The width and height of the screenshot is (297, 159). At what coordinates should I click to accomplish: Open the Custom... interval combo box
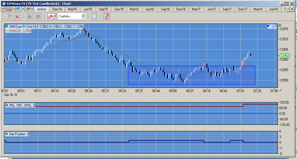(x=71, y=17)
